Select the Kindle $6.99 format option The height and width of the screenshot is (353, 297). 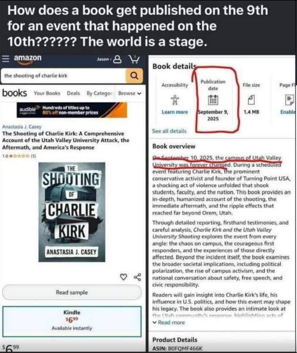tap(72, 322)
